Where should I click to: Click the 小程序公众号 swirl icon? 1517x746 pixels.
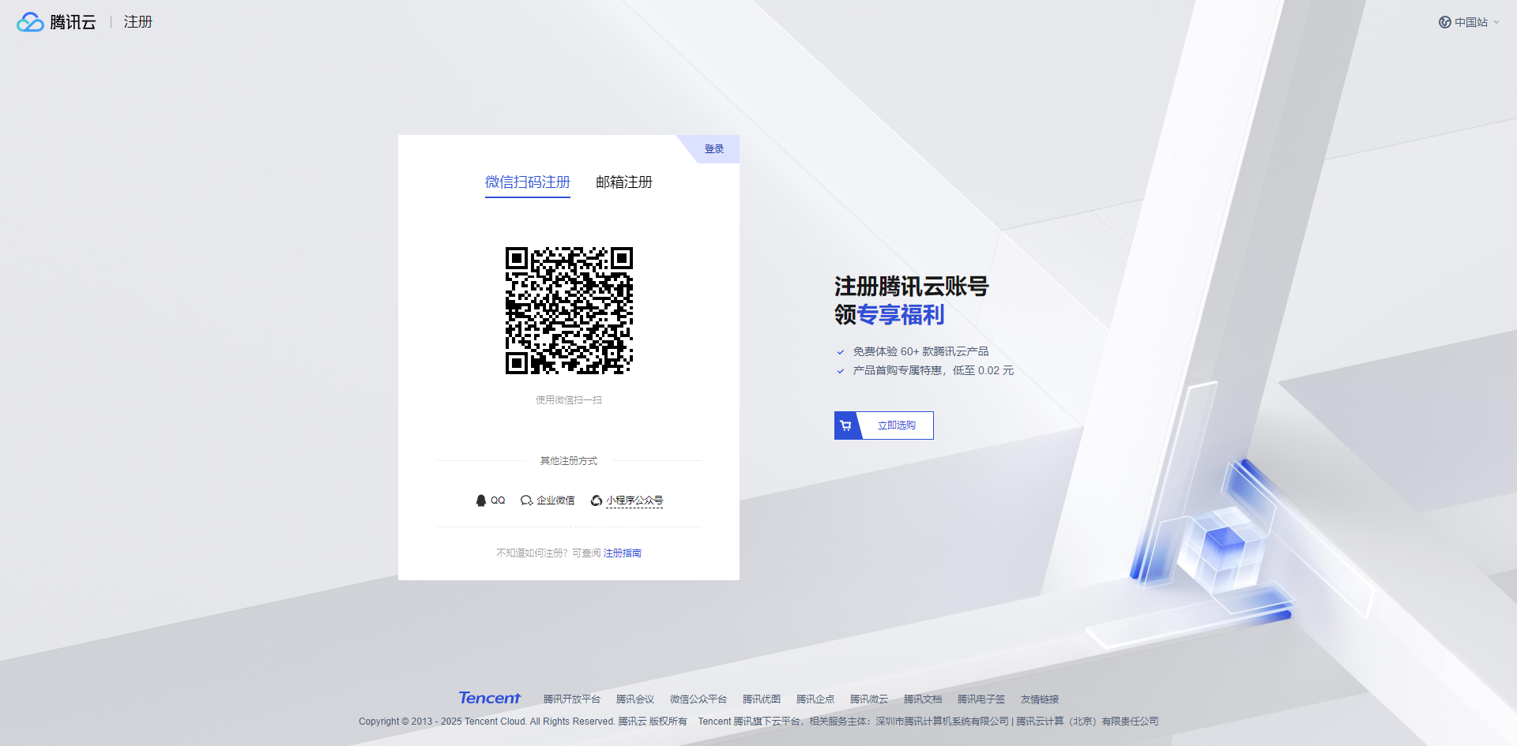(597, 500)
